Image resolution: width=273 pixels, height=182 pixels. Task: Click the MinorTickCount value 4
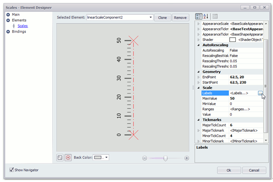tap(231, 136)
